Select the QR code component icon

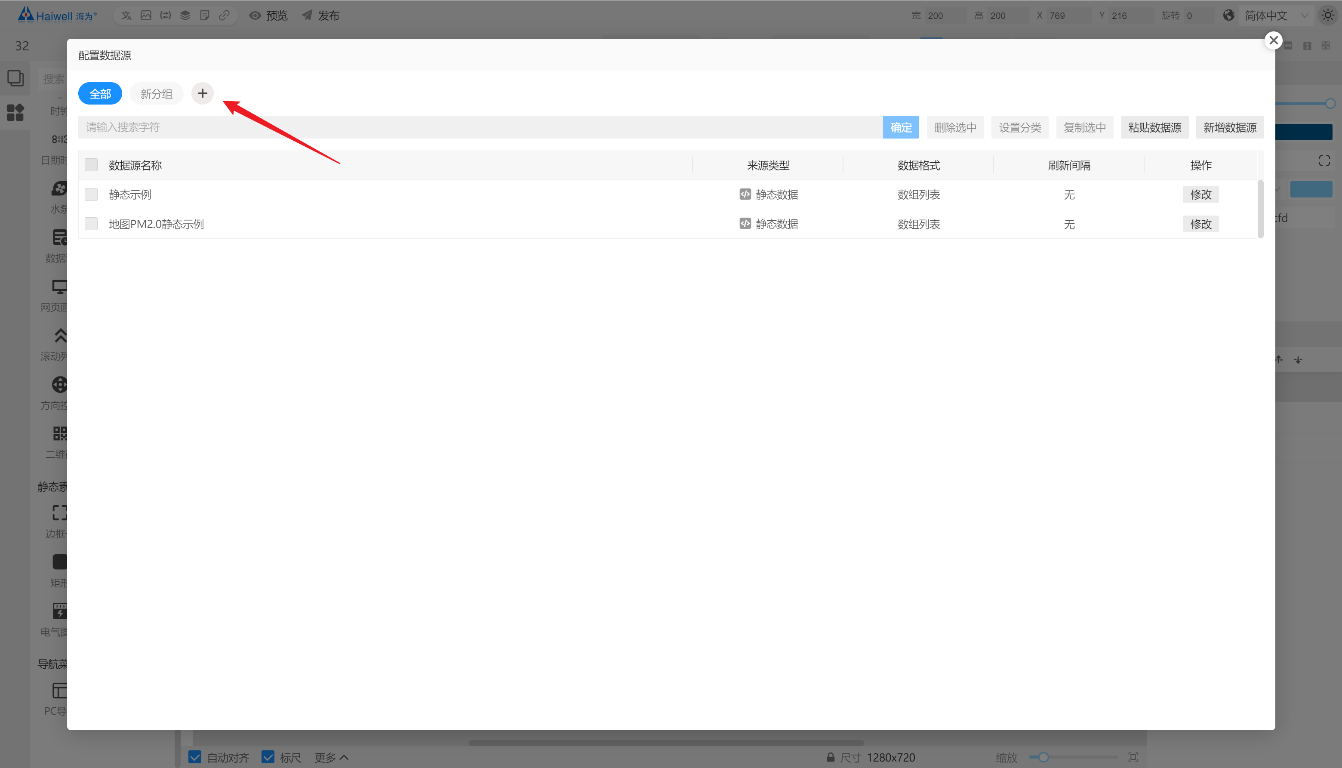[60, 434]
